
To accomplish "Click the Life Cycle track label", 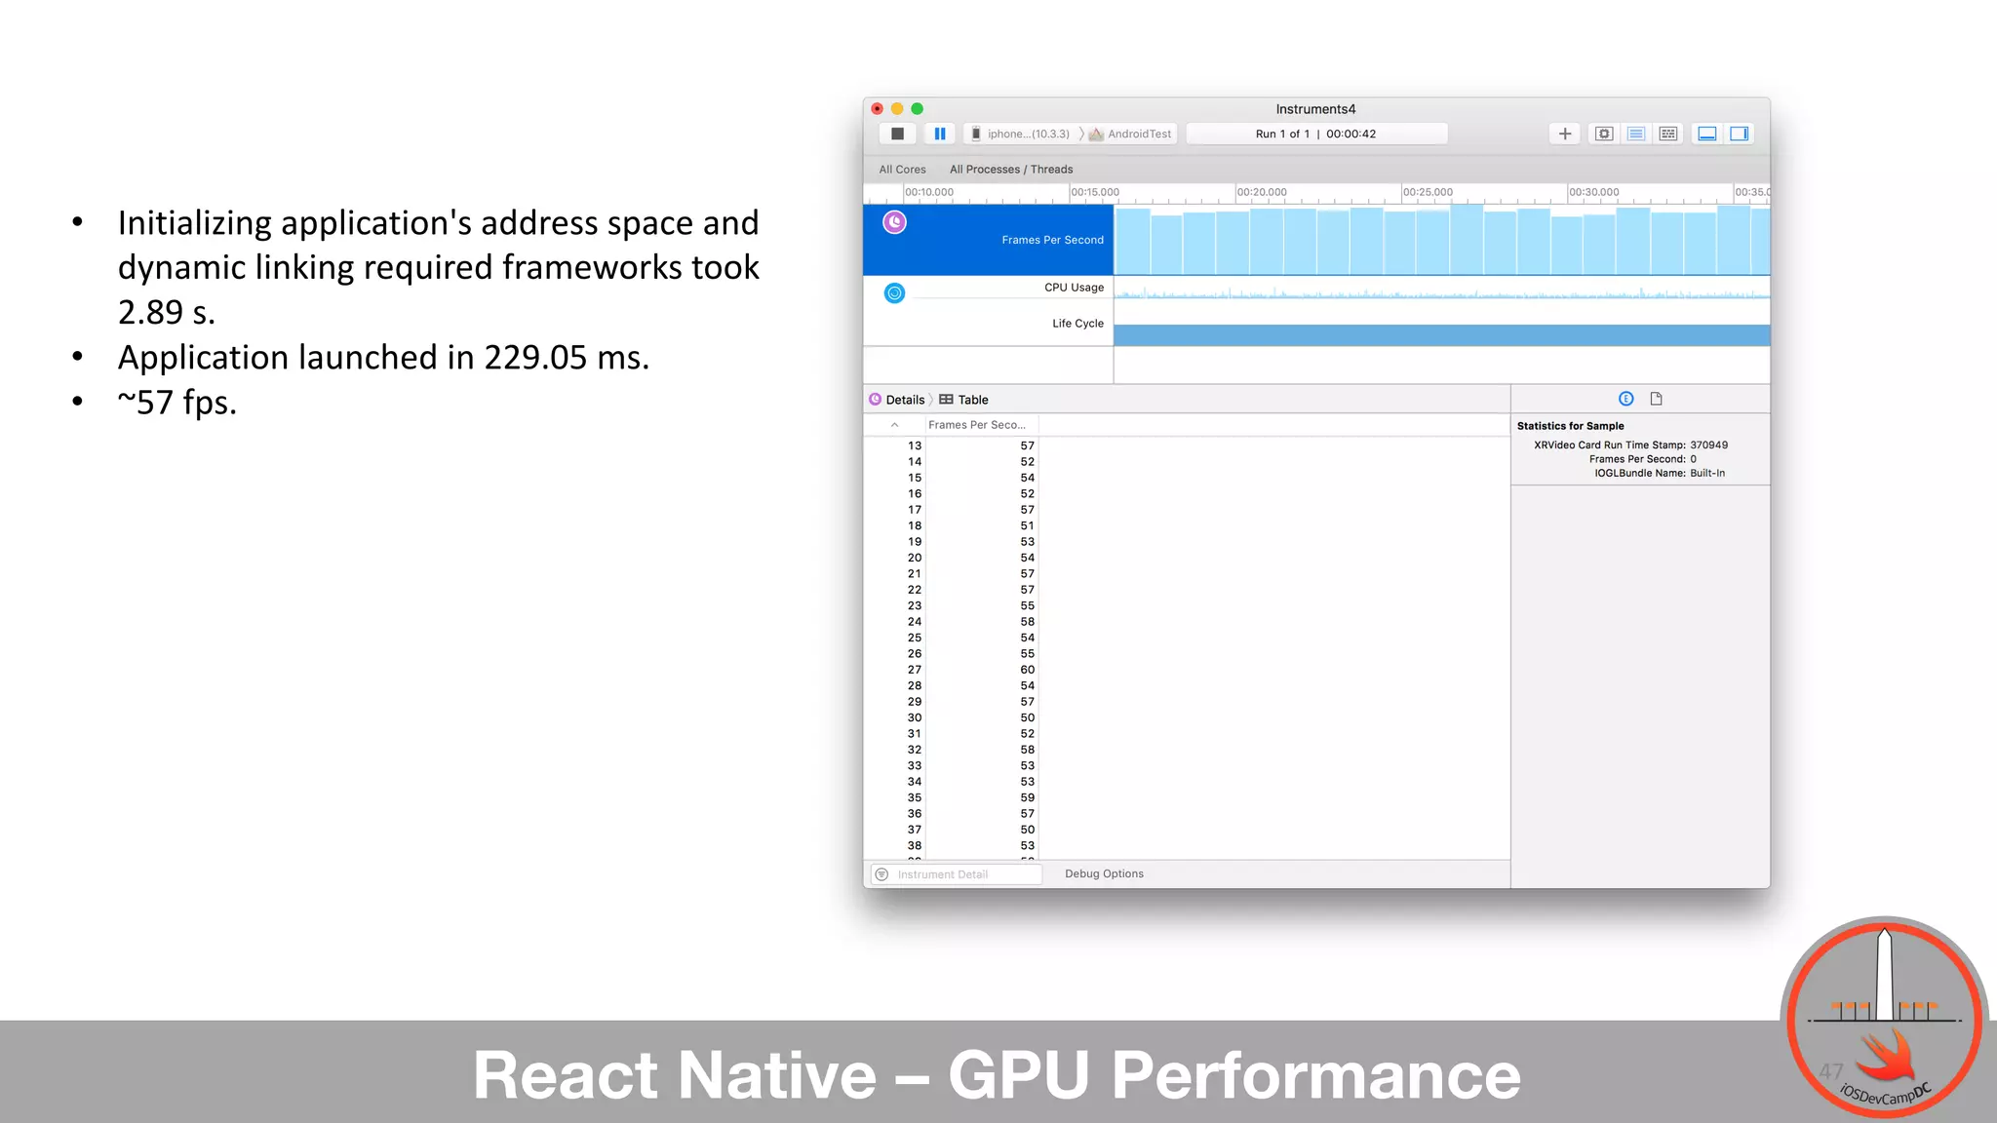I will pos(1077,324).
